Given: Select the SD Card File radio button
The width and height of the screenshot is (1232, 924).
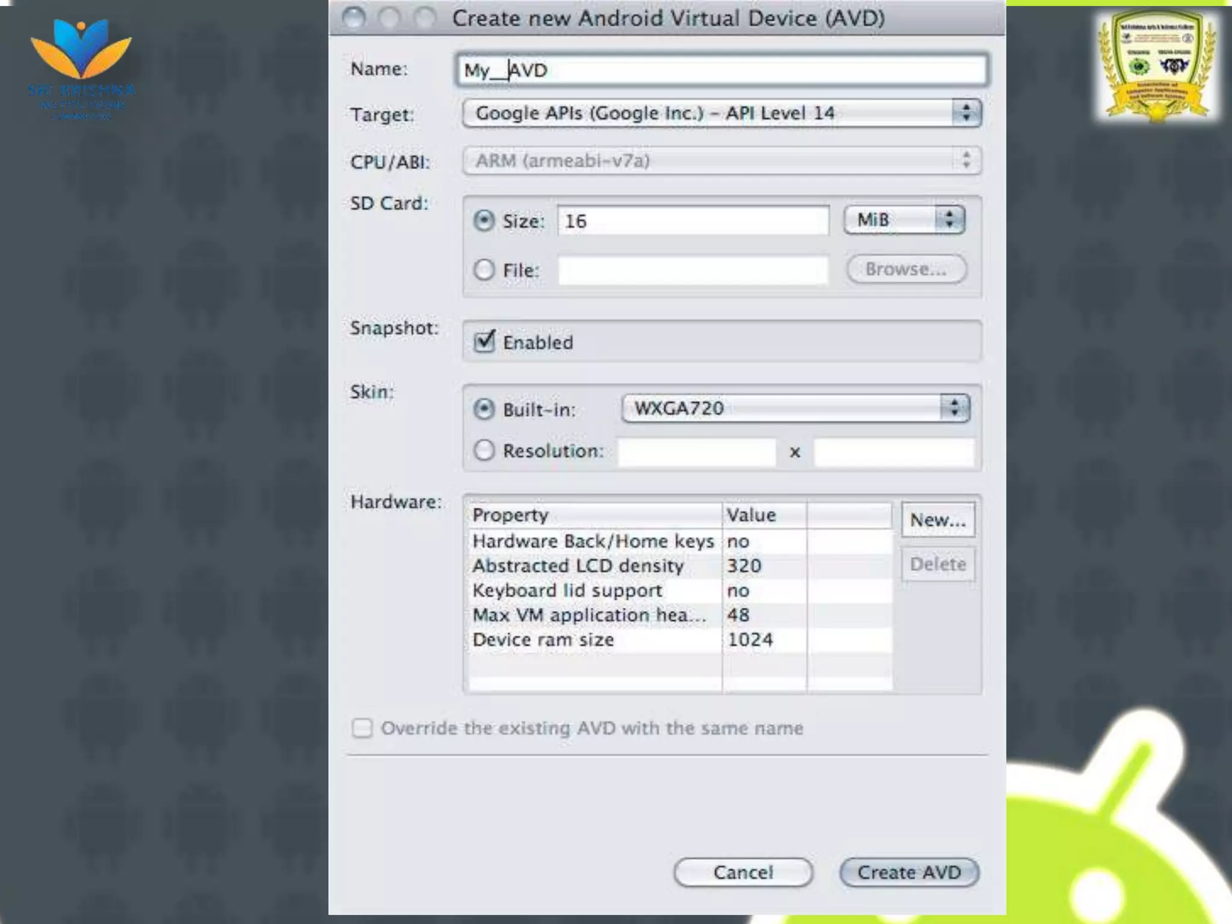Looking at the screenshot, I should (484, 270).
